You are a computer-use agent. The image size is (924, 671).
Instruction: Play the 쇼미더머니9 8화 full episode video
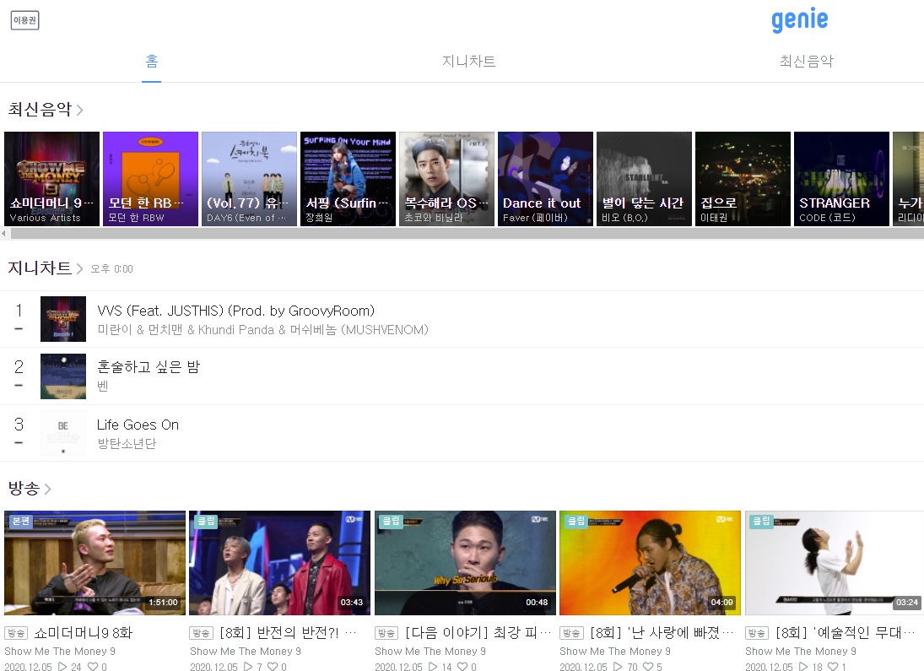95,562
